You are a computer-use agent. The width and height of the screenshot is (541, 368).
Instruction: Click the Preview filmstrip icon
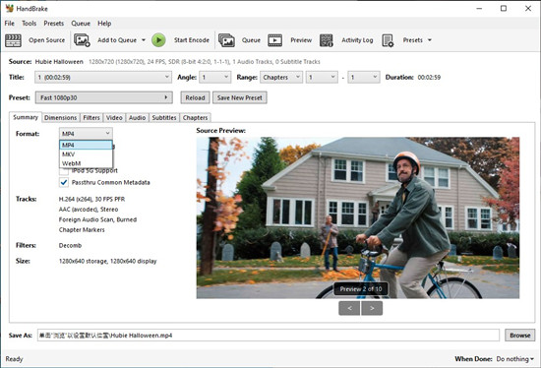tap(275, 40)
